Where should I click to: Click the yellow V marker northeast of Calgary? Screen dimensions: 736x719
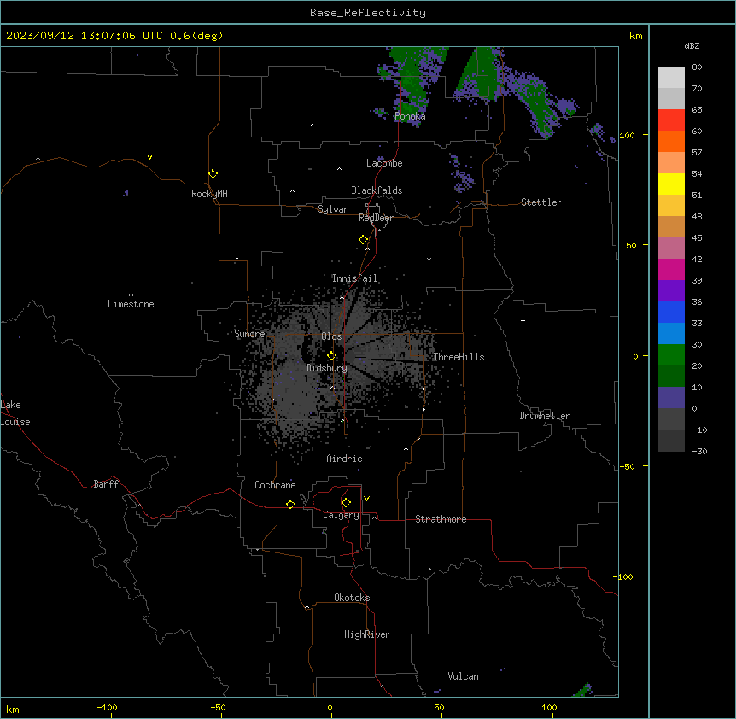coord(366,499)
